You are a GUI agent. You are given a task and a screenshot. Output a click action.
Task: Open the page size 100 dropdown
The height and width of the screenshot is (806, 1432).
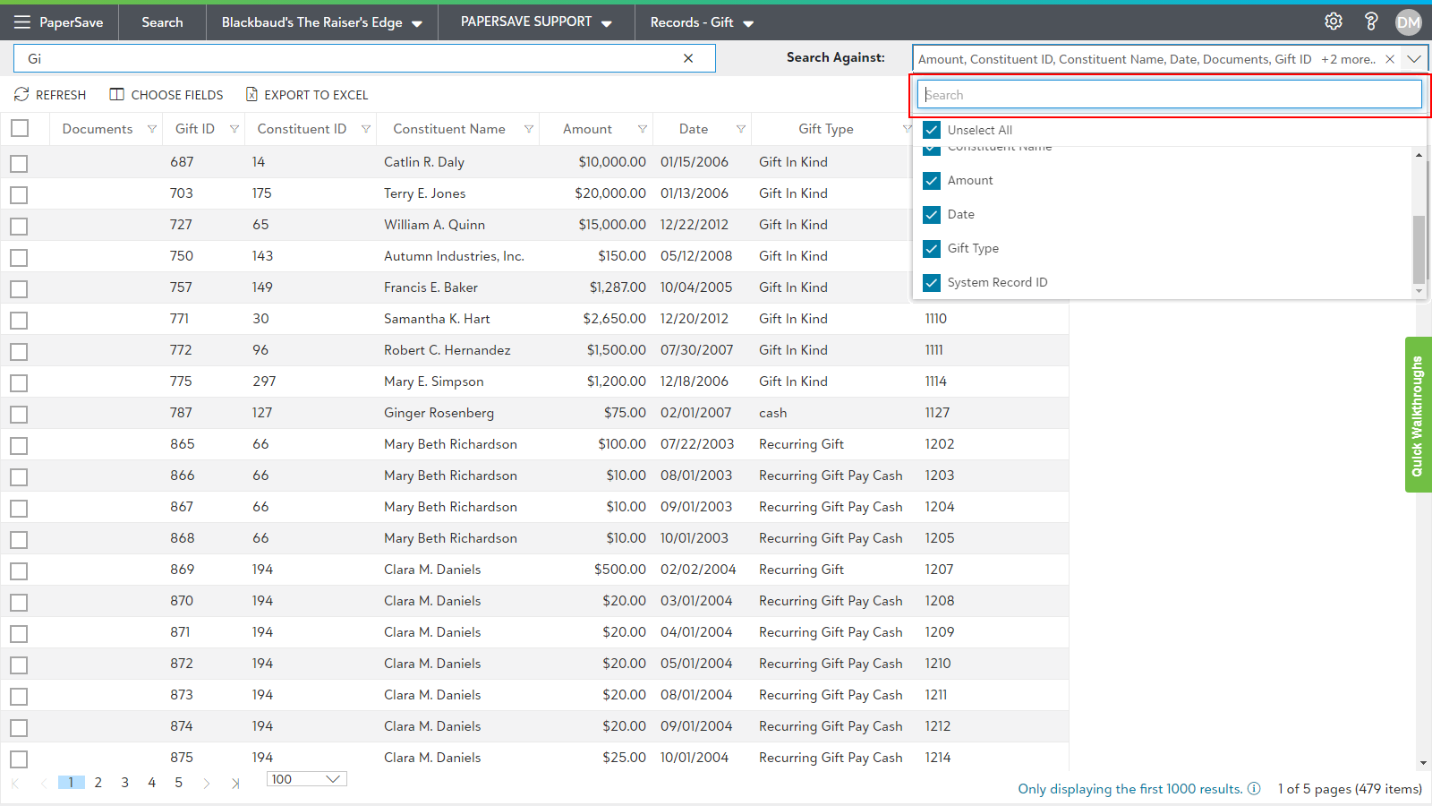click(307, 779)
